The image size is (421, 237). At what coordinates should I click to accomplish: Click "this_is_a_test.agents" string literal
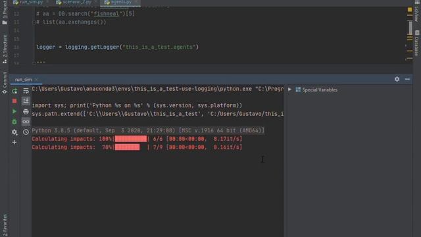point(159,47)
